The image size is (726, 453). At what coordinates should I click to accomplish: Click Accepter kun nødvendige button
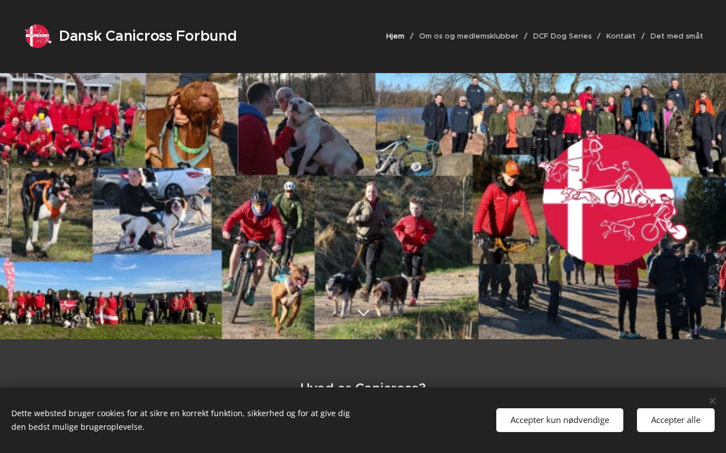560,420
